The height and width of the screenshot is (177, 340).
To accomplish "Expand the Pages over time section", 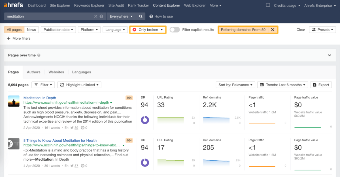I will pos(330,55).
